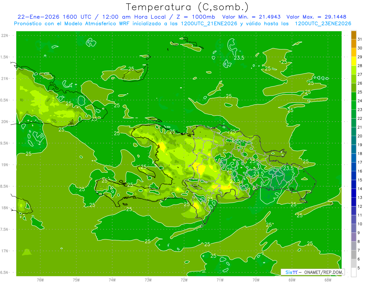368x284 pixels.
Task: Click the "70W" longitude axis label
Action: pyautogui.click(x=256, y=280)
